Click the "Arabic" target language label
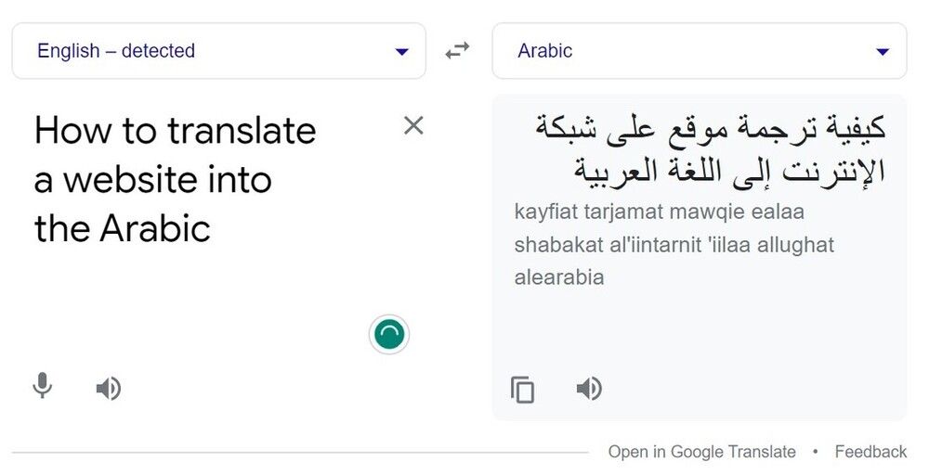 coord(545,51)
